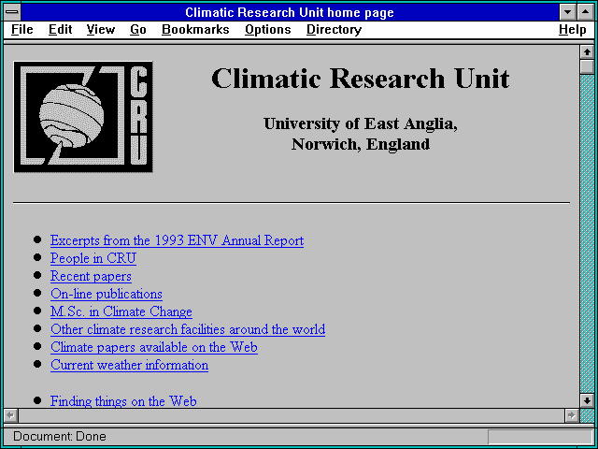Open the People in CRU link
Image resolution: width=598 pixels, height=449 pixels.
tap(93, 258)
